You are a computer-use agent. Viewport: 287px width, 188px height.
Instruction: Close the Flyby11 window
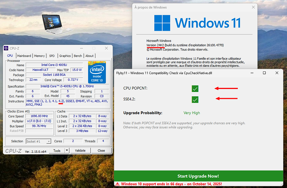(277, 73)
